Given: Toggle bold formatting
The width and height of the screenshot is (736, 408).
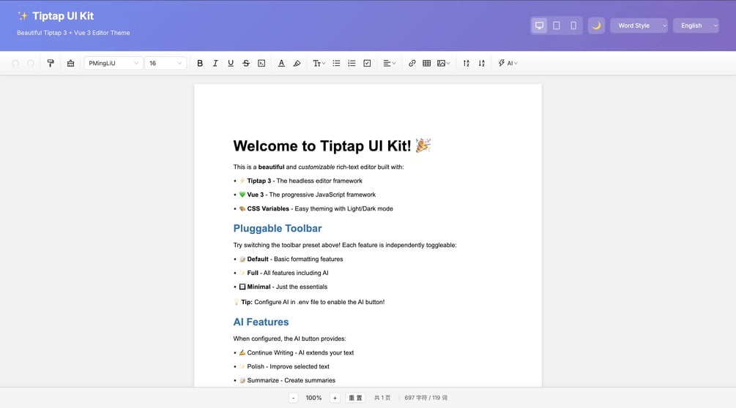Looking at the screenshot, I should point(200,63).
